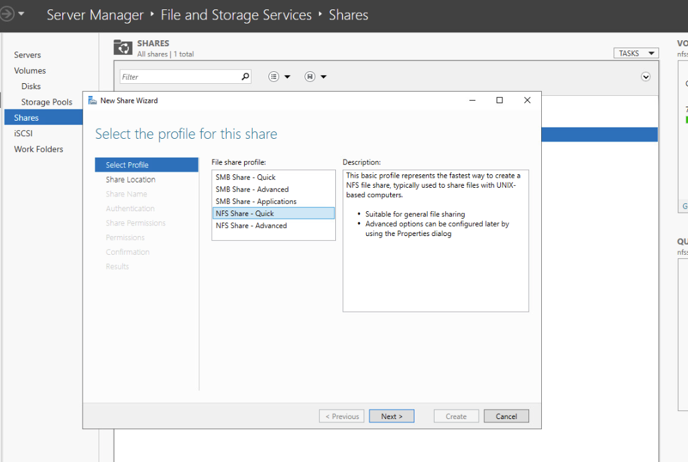
Task: Open Volumes in the sidebar
Action: (30, 70)
